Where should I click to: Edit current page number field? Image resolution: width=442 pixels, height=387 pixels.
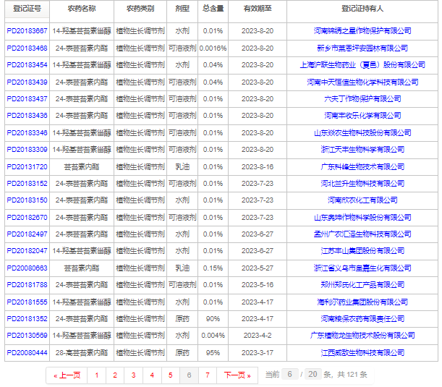click(x=290, y=374)
